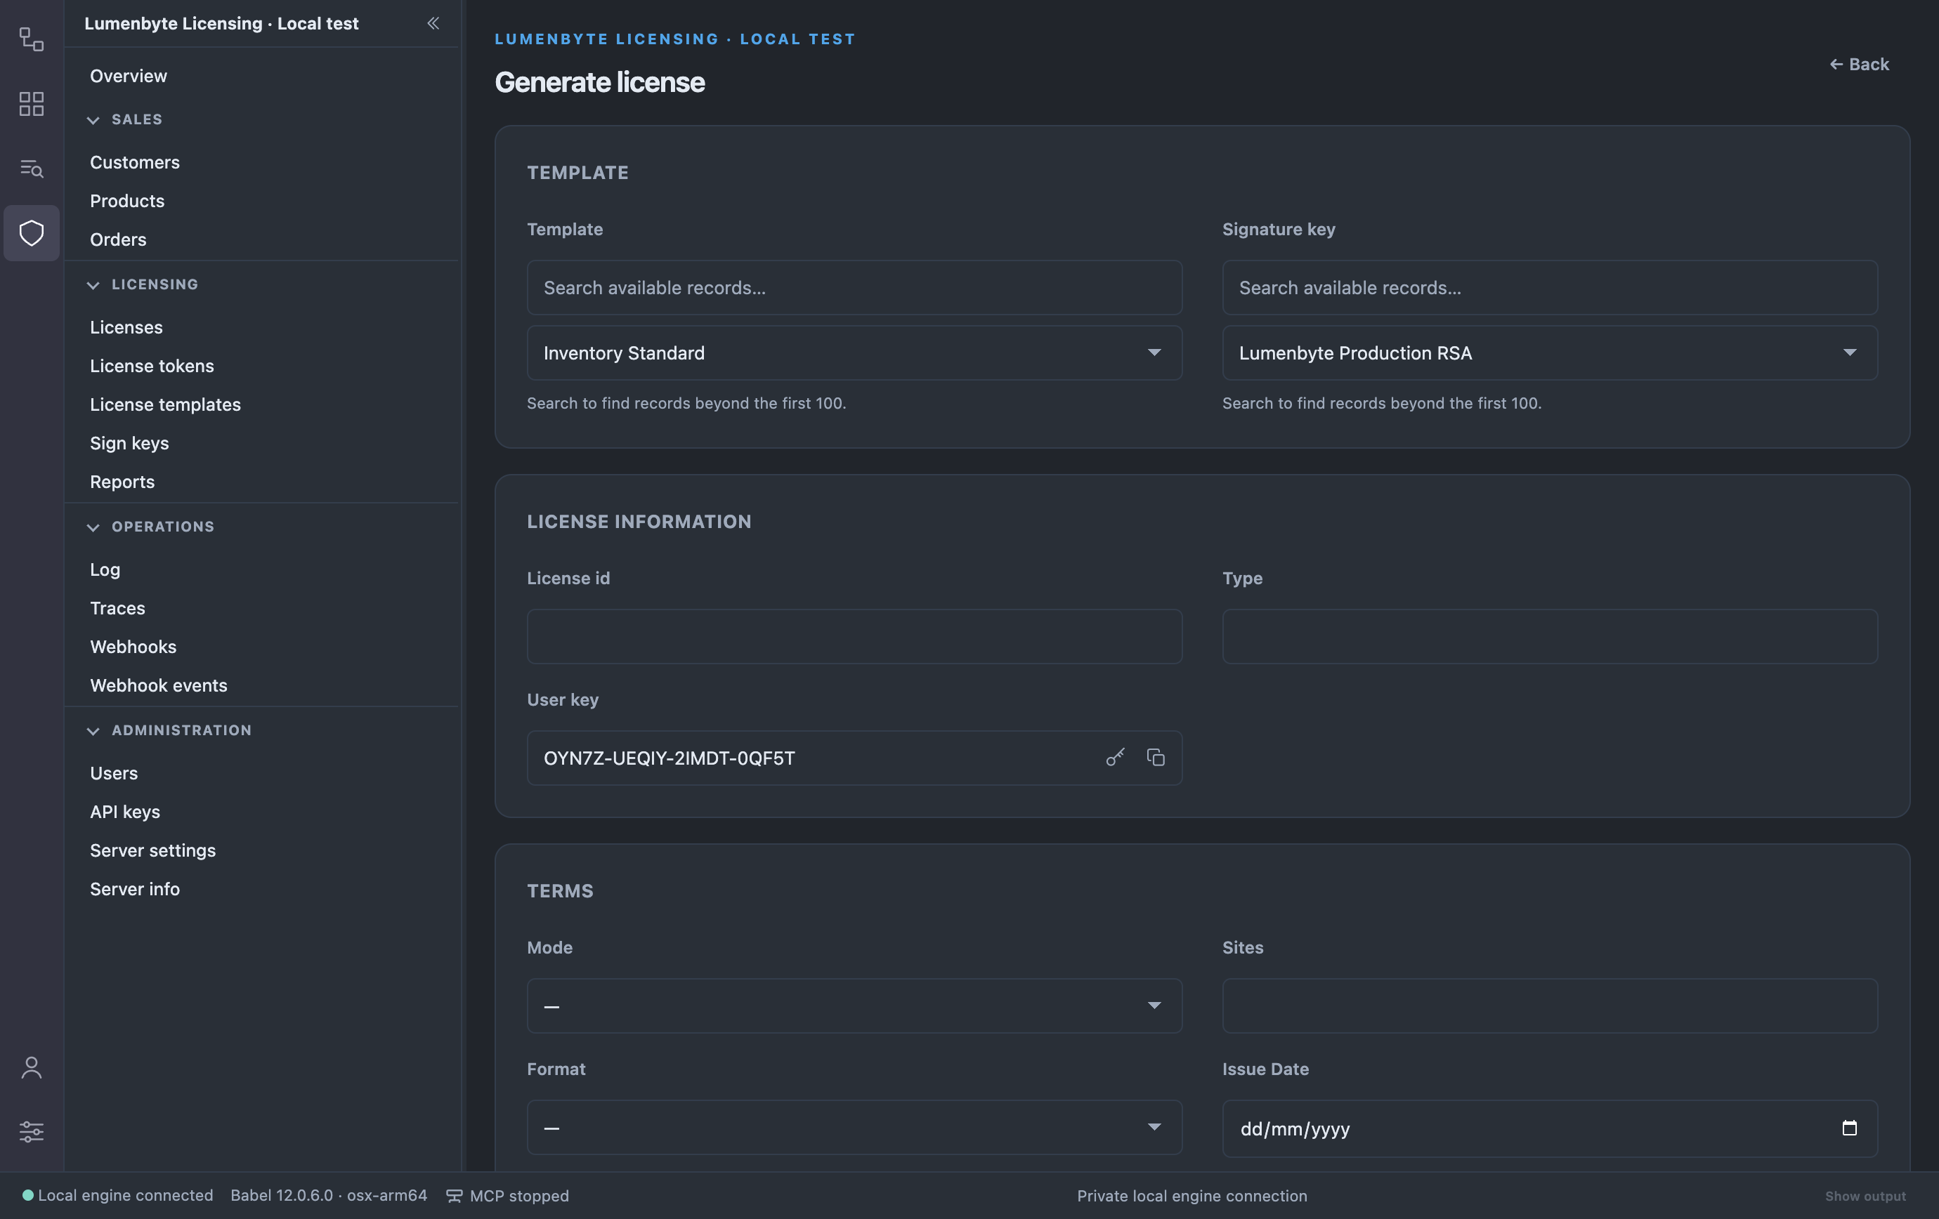The height and width of the screenshot is (1219, 1939).
Task: Click the License id input field
Action: pyautogui.click(x=854, y=636)
